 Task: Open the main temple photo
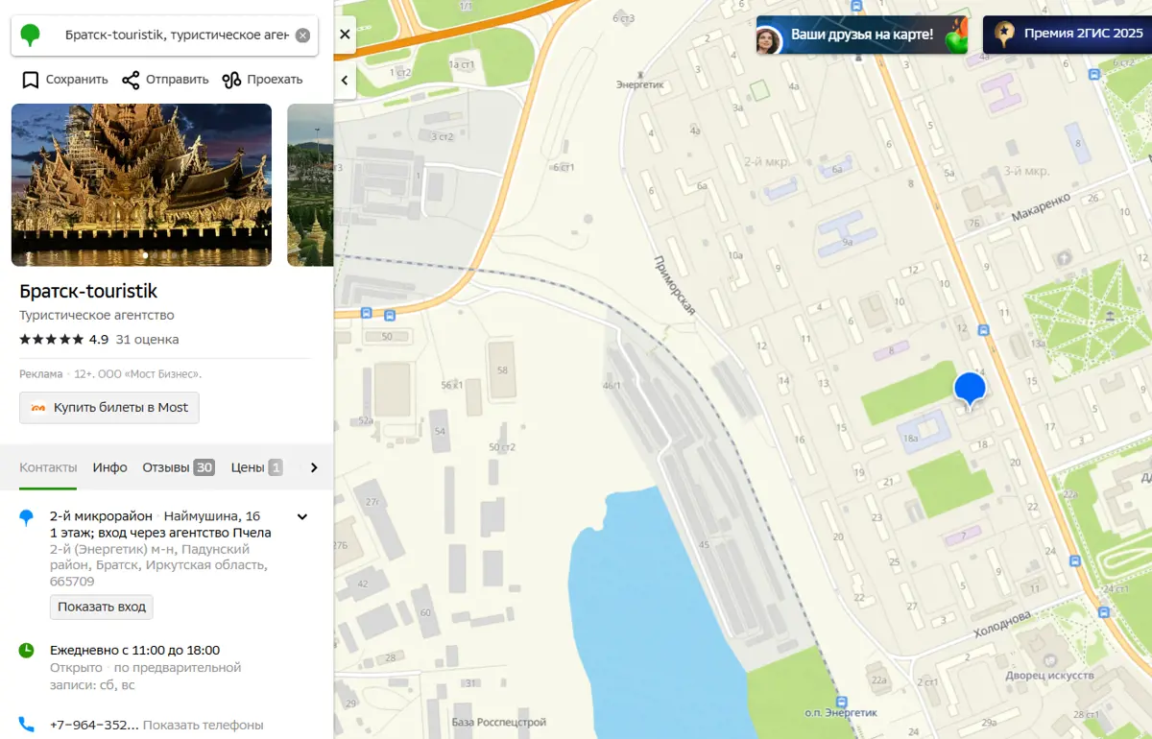coord(141,184)
